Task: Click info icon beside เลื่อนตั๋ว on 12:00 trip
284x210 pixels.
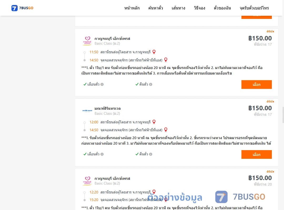Action: tap(102, 154)
